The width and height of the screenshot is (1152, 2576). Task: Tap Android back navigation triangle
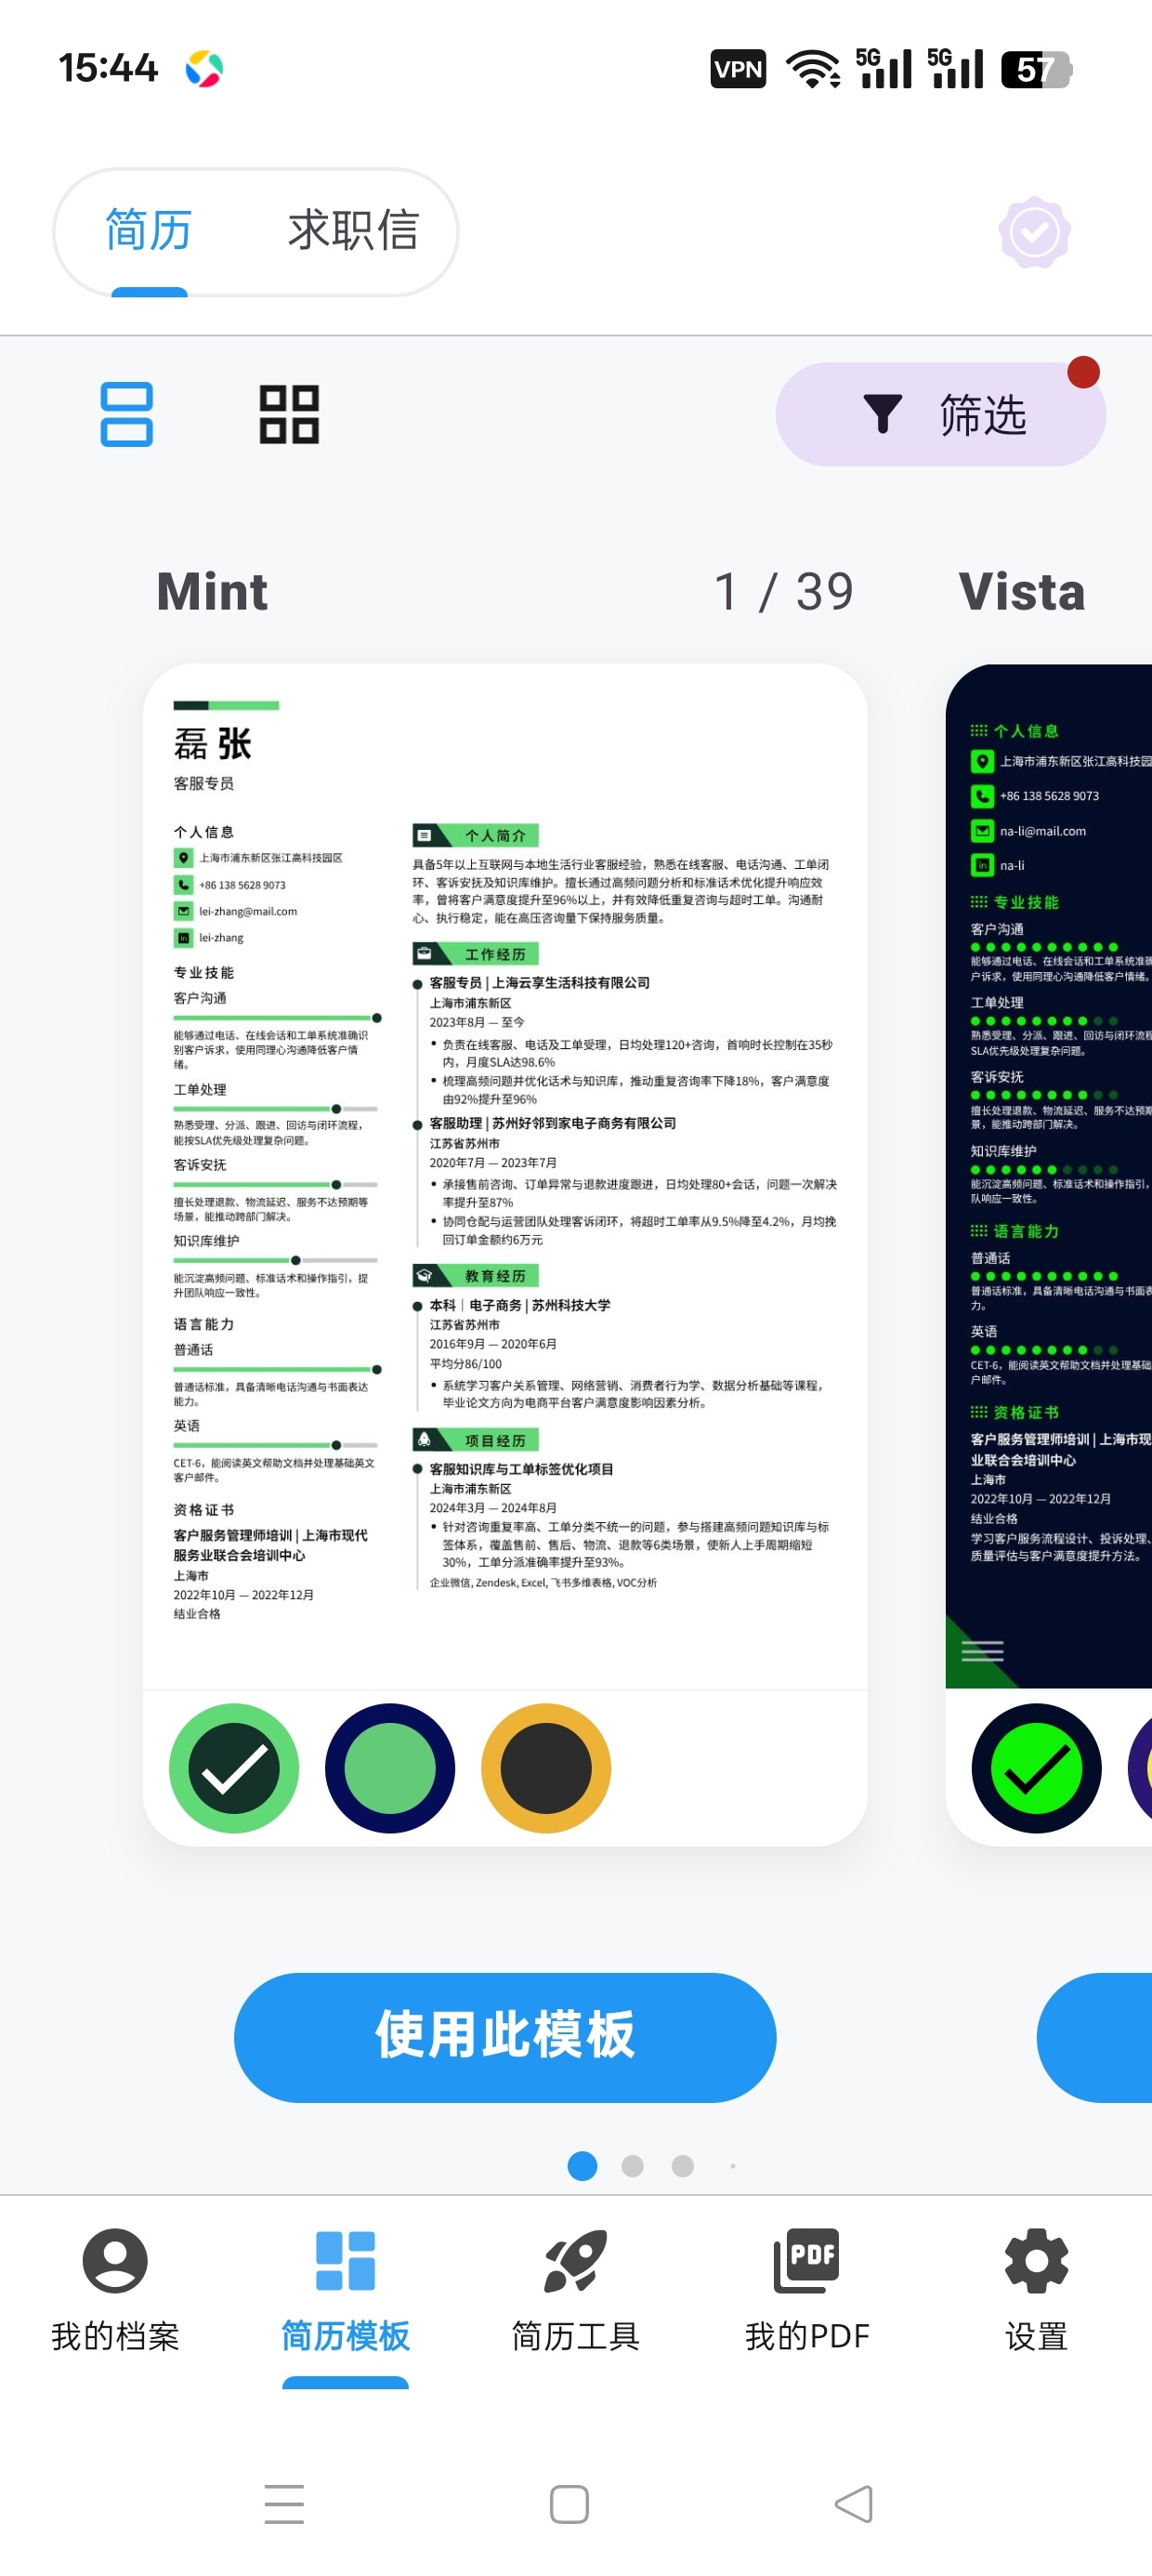tap(853, 2504)
